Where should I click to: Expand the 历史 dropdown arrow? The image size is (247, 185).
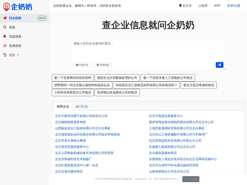click(18, 55)
